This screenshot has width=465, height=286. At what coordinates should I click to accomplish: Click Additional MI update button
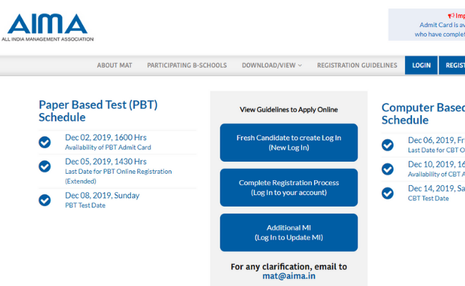[x=289, y=232]
